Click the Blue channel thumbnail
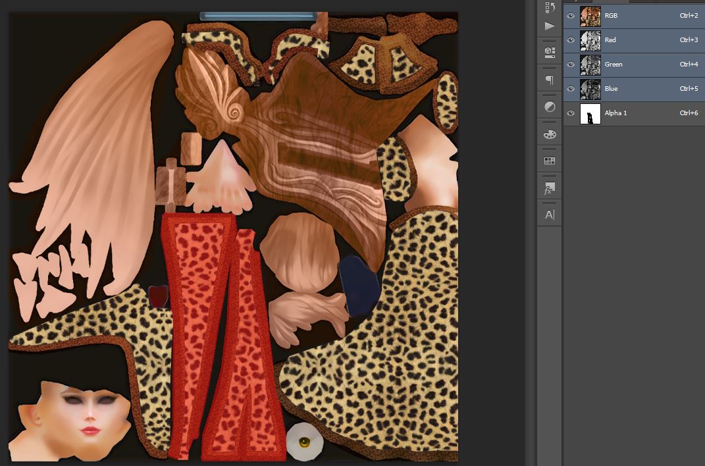Image resolution: width=705 pixels, height=466 pixels. (590, 89)
